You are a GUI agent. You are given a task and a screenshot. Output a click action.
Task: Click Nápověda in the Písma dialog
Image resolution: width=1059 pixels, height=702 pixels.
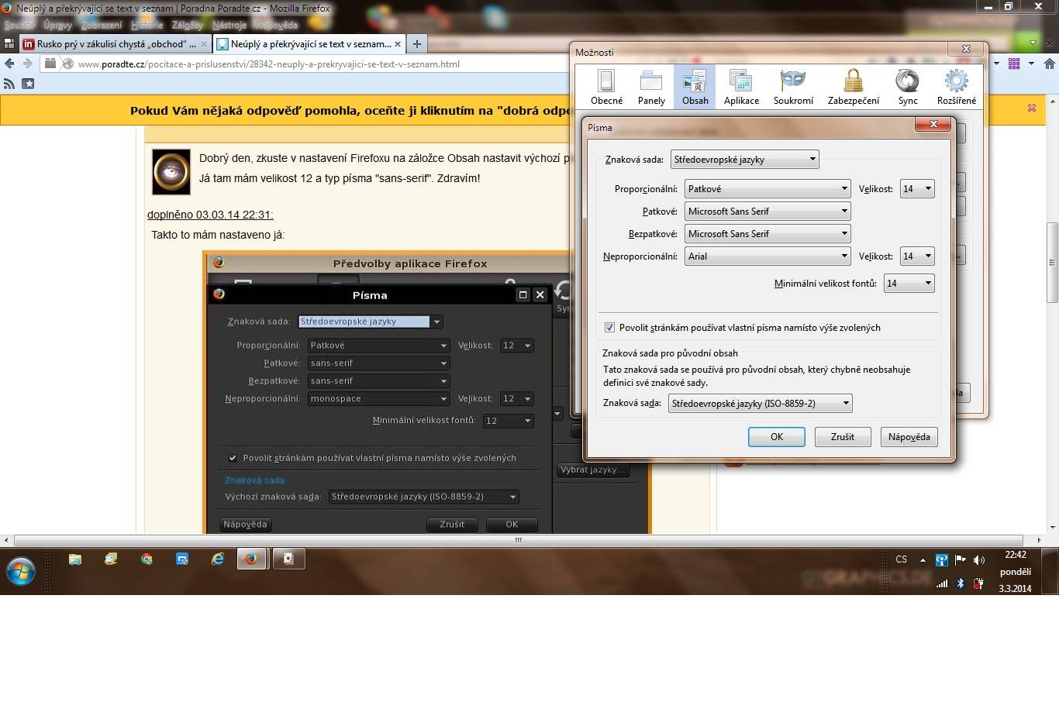(909, 437)
